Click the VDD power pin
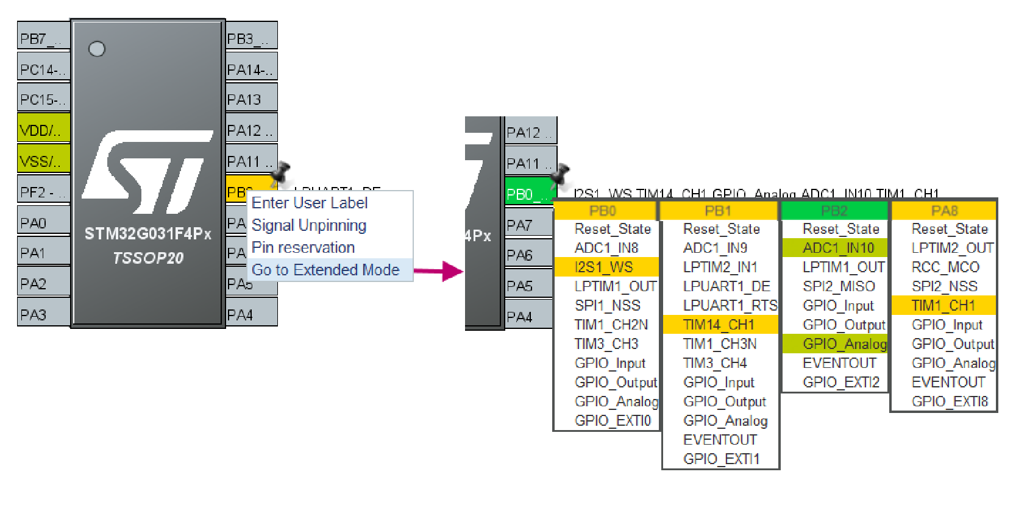Image resolution: width=1016 pixels, height=508 pixels. click(43, 128)
